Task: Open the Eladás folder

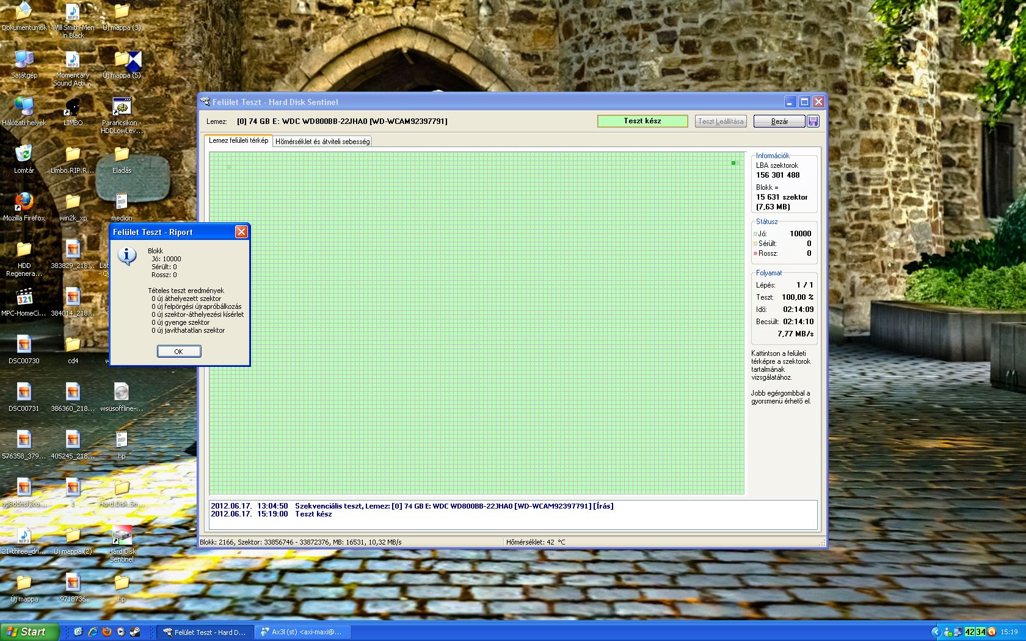Action: [122, 160]
